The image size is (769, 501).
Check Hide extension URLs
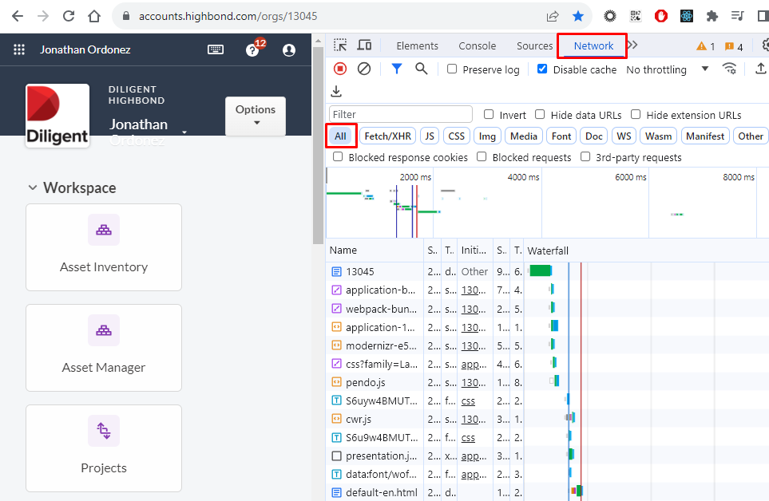[x=636, y=115]
